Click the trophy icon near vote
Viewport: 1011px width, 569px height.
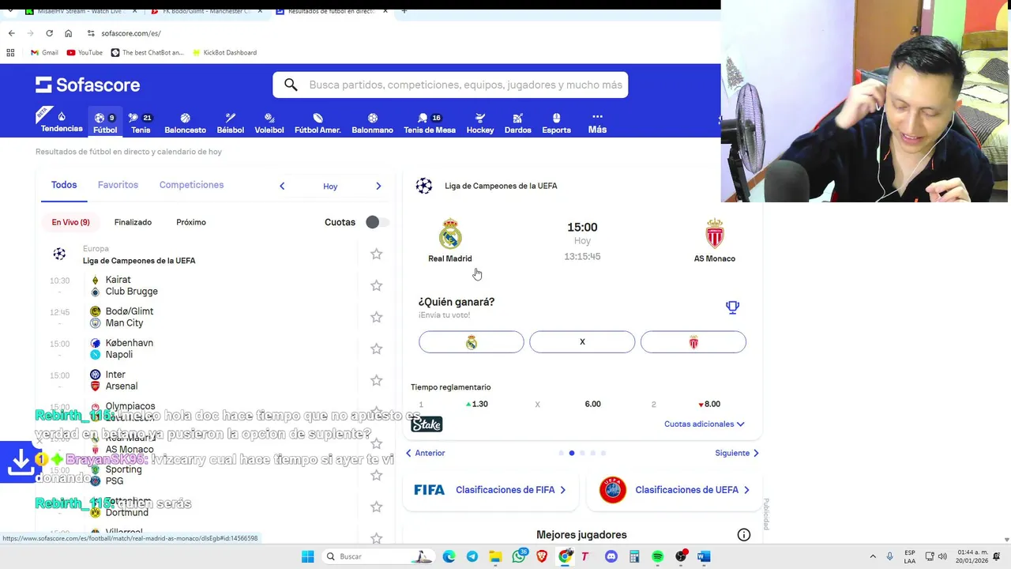tap(732, 307)
